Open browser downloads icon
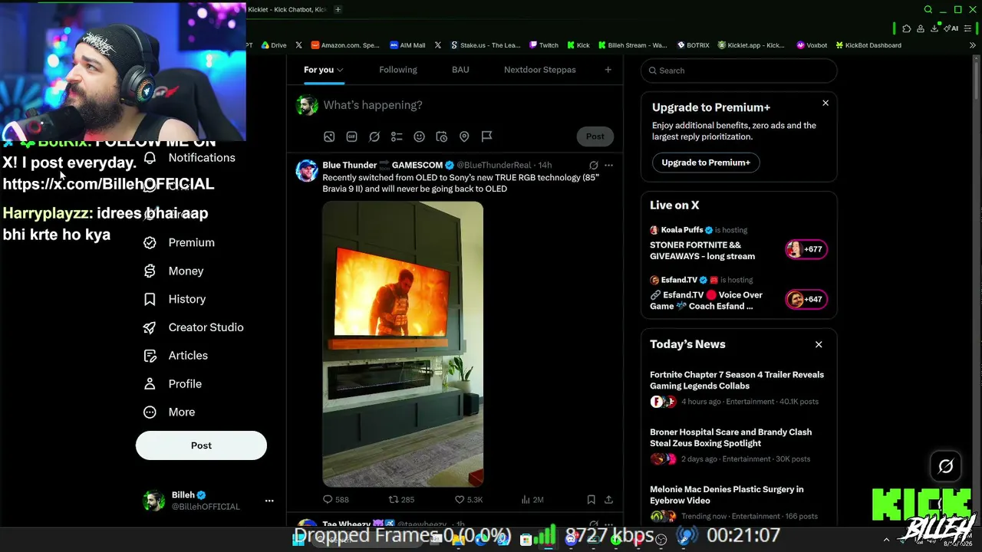This screenshot has height=552, width=982. click(x=935, y=28)
